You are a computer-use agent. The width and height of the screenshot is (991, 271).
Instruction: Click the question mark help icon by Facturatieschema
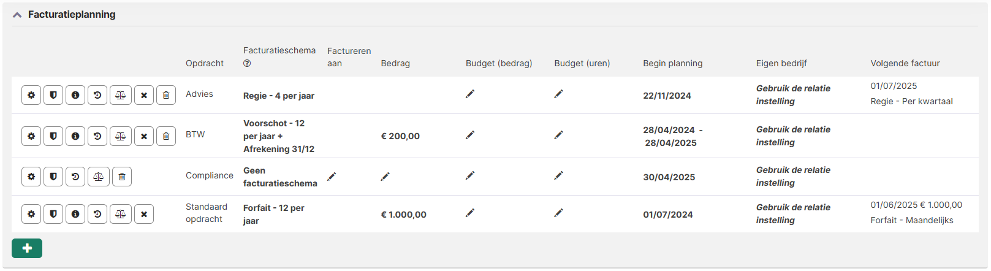(247, 63)
